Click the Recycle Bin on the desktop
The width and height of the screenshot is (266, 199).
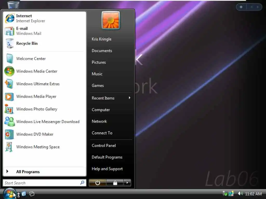tap(13, 5)
